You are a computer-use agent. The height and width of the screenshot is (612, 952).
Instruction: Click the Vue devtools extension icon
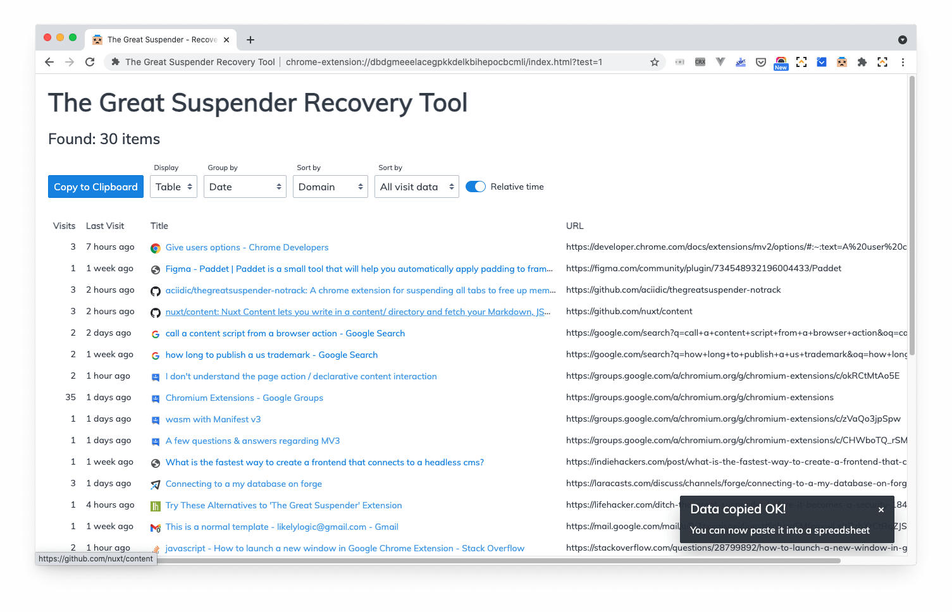(720, 62)
